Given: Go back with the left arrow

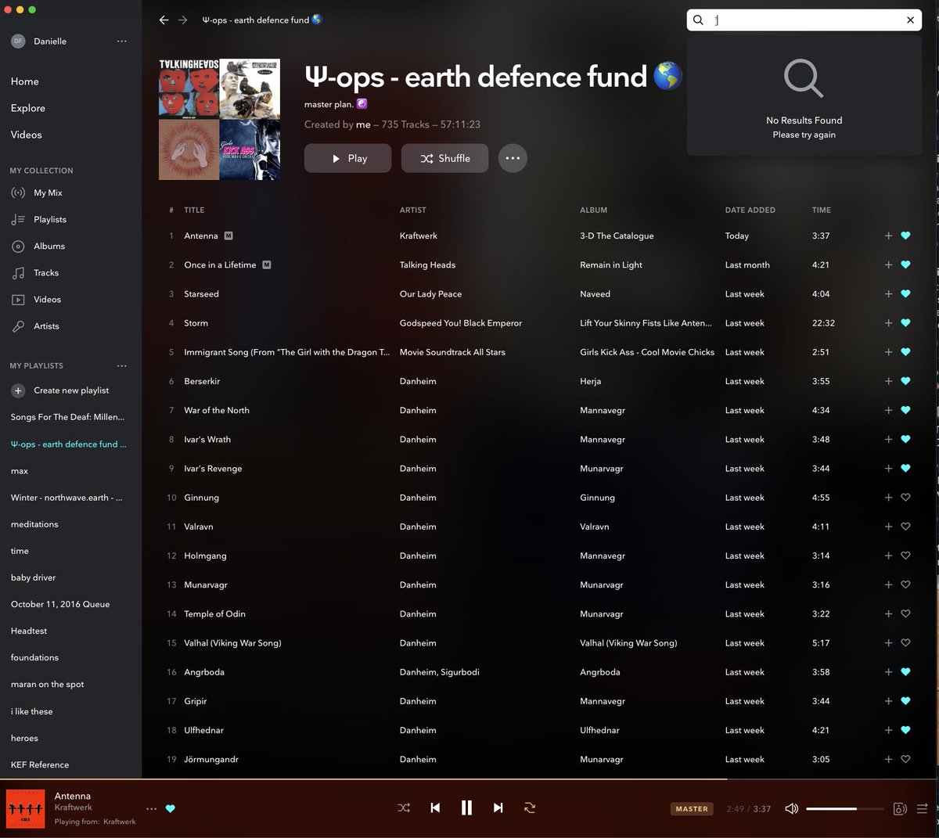Looking at the screenshot, I should [164, 20].
